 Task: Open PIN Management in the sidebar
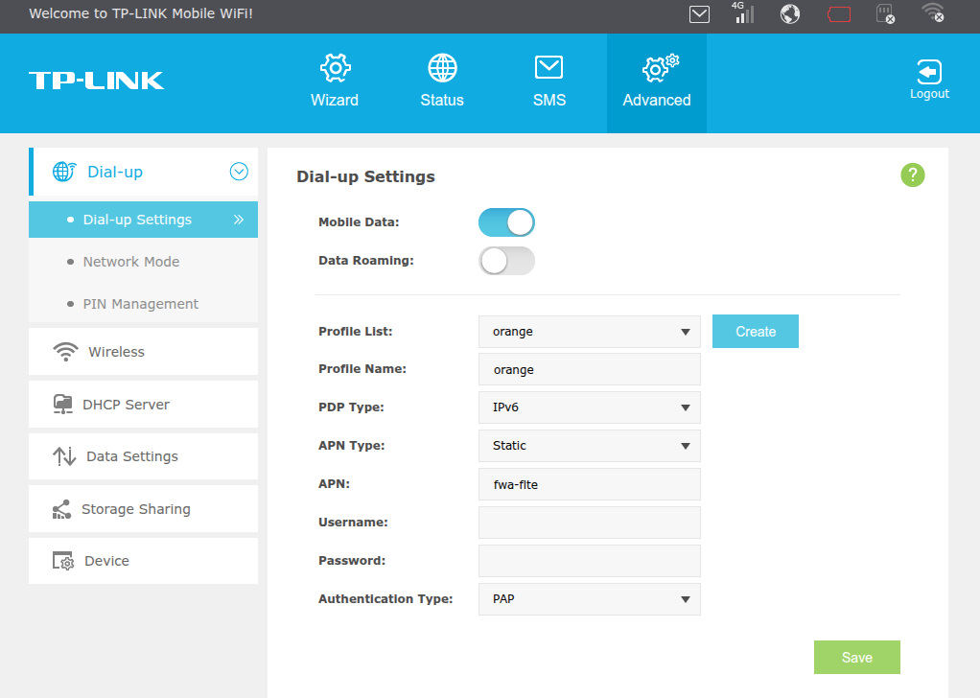pyautogui.click(x=143, y=304)
